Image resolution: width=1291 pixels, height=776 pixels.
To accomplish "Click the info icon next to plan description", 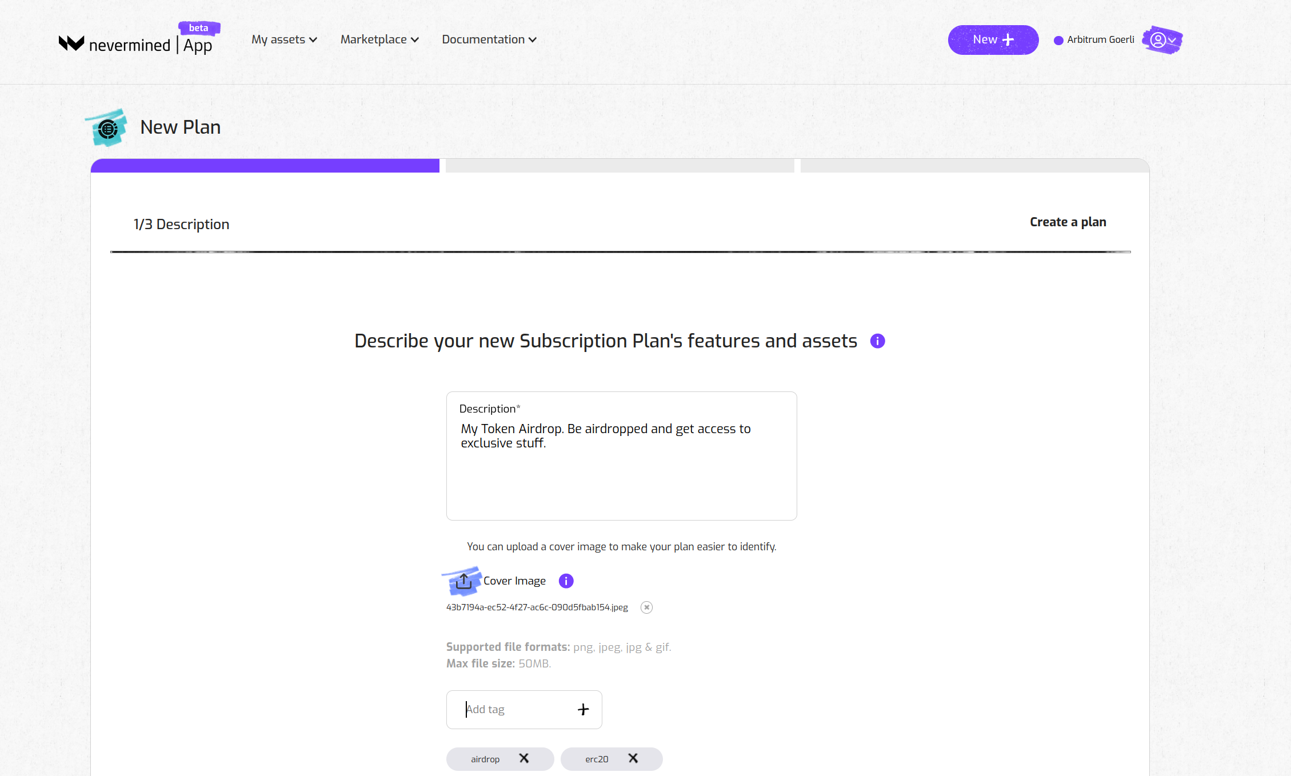I will (877, 339).
